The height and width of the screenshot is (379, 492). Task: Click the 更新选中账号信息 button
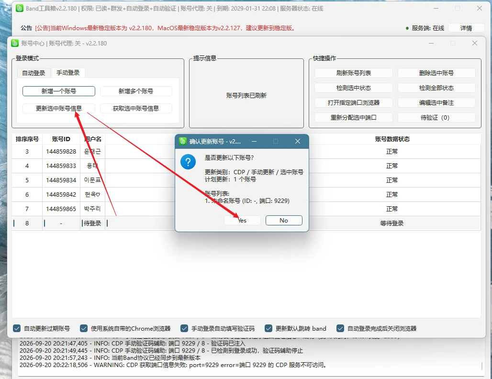point(59,108)
